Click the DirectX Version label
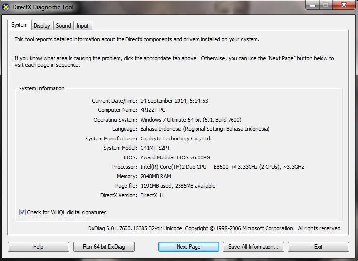This screenshot has width=358, height=261. tap(119, 195)
